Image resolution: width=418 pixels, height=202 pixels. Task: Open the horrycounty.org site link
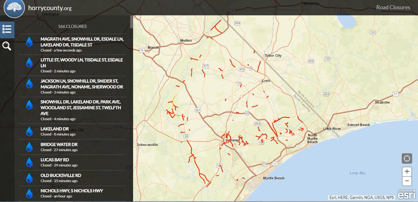coord(50,8)
